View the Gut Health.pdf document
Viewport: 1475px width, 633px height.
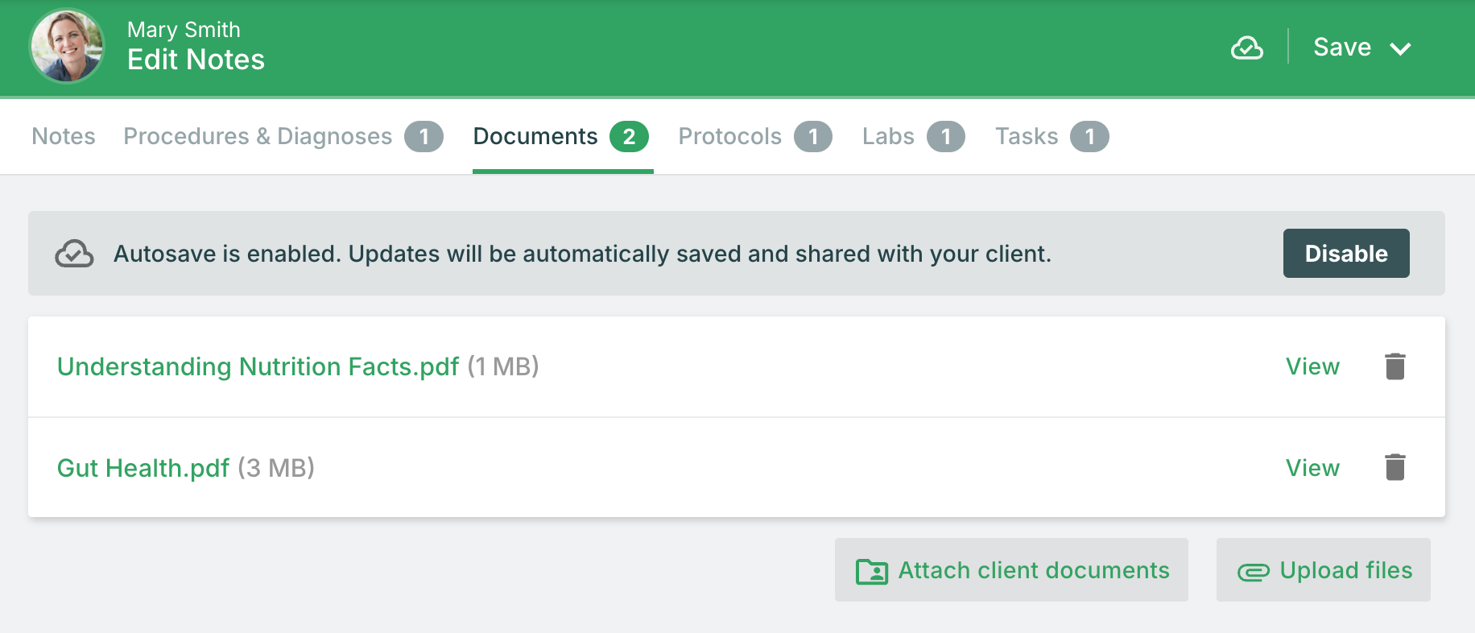point(1312,468)
